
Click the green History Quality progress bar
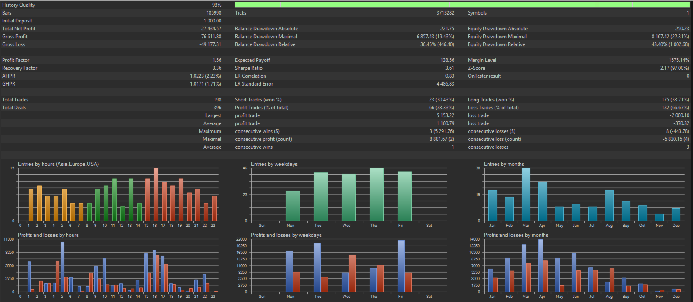tap(462, 5)
